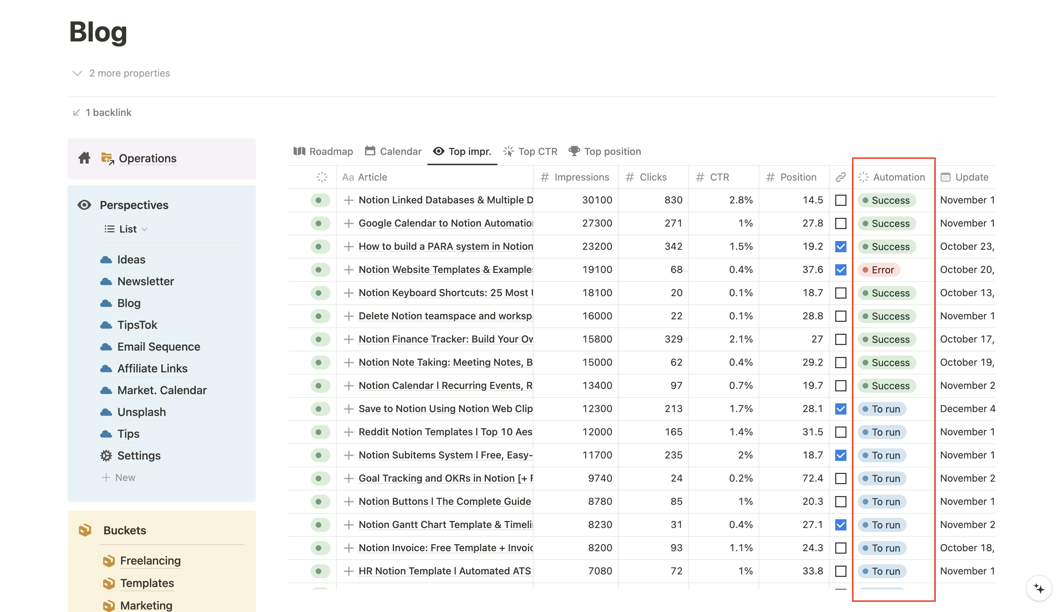Select the Top impr. view tab
The width and height of the screenshot is (1063, 612).
pyautogui.click(x=462, y=151)
